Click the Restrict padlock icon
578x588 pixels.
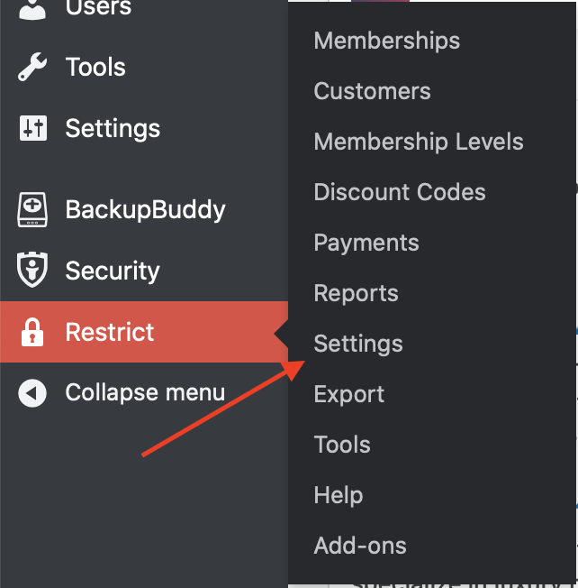click(x=32, y=332)
